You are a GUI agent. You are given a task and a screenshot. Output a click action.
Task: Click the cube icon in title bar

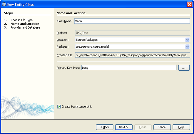pyautogui.click(x=4, y=4)
